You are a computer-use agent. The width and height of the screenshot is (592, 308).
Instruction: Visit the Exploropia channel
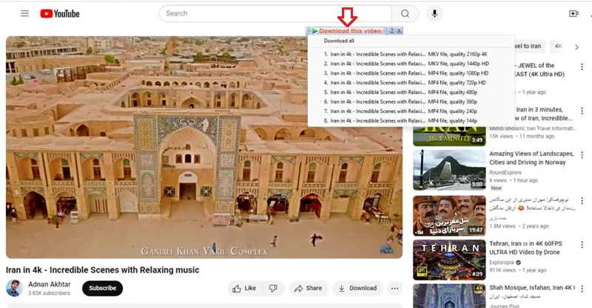pos(502,262)
